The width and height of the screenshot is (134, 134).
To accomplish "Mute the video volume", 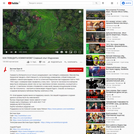I will click(16, 52).
